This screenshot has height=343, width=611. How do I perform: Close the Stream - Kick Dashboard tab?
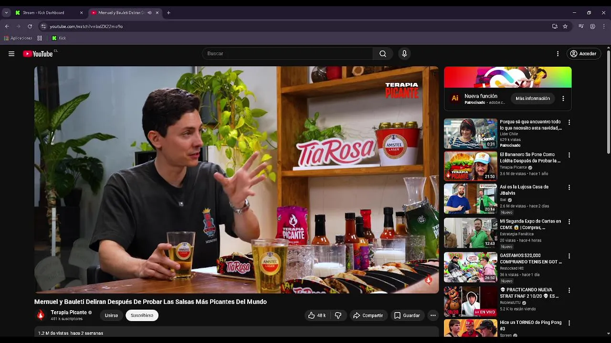(x=81, y=13)
